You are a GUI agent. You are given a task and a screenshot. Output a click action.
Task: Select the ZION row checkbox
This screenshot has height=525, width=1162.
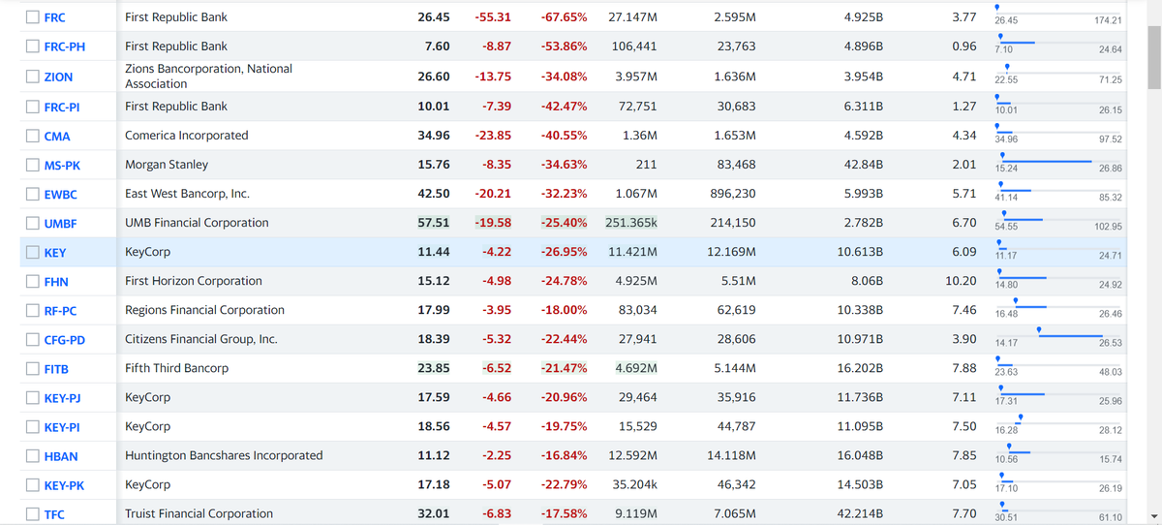[x=33, y=77]
